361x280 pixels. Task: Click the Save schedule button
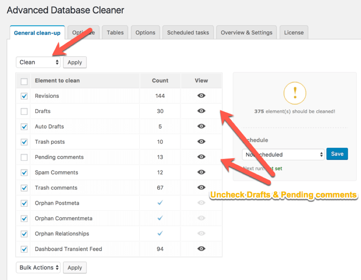click(x=337, y=154)
